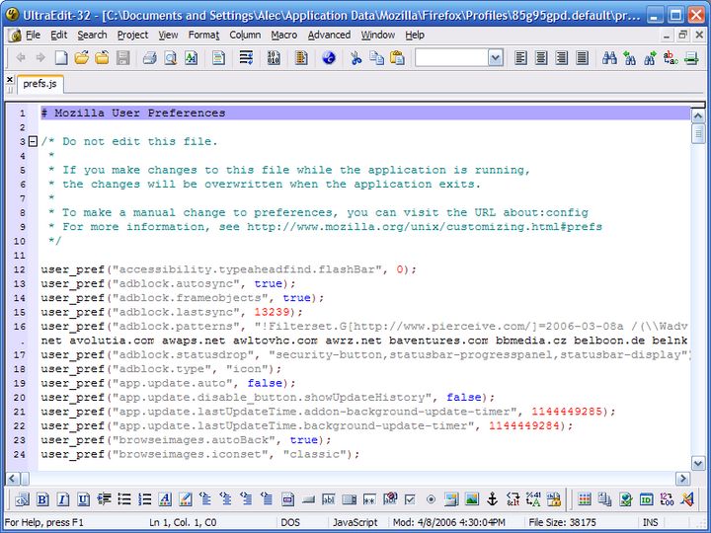This screenshot has width=711, height=533.
Task: Open the File menu
Action: click(33, 35)
